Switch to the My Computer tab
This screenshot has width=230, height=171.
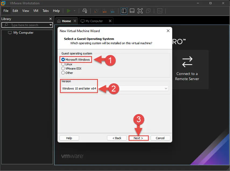point(94,21)
